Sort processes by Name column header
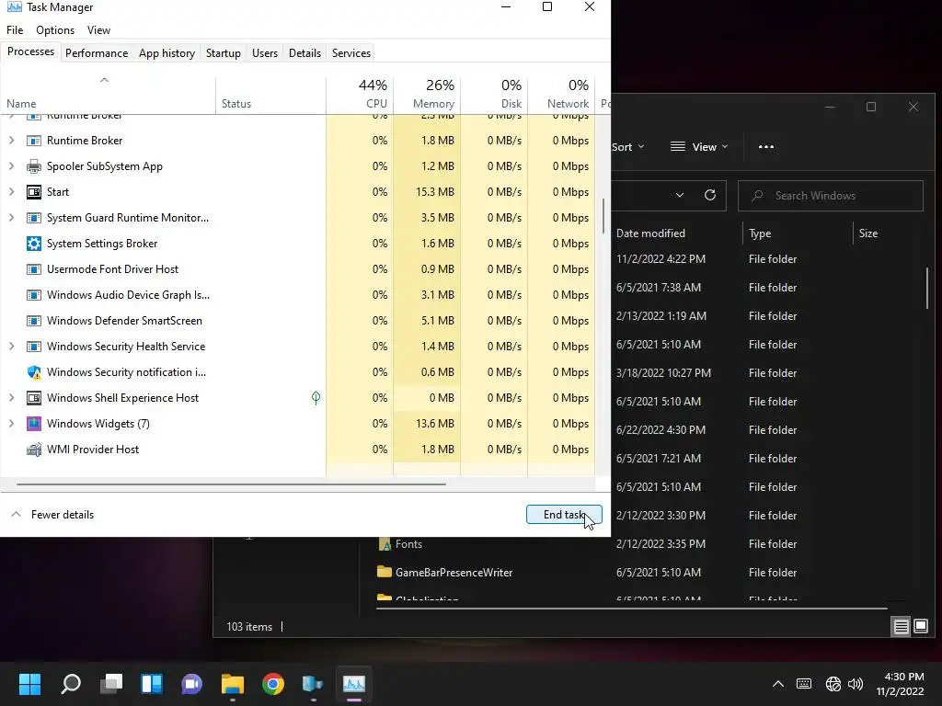 point(109,95)
